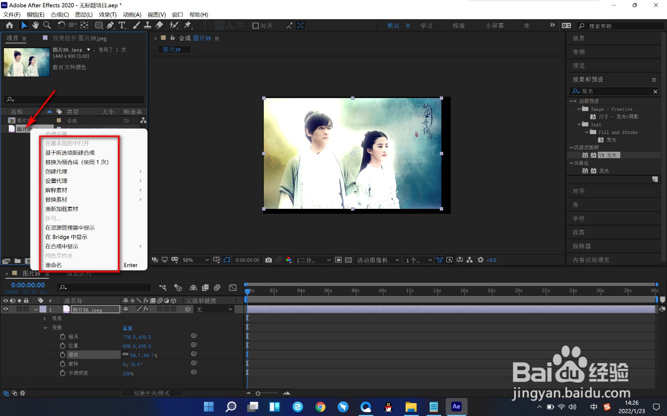
Task: Click the After Effects taskbar icon
Action: 456,407
